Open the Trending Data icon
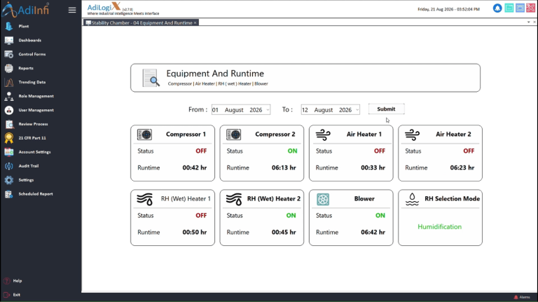Screen dimensions: 538x302 pyautogui.click(x=9, y=82)
